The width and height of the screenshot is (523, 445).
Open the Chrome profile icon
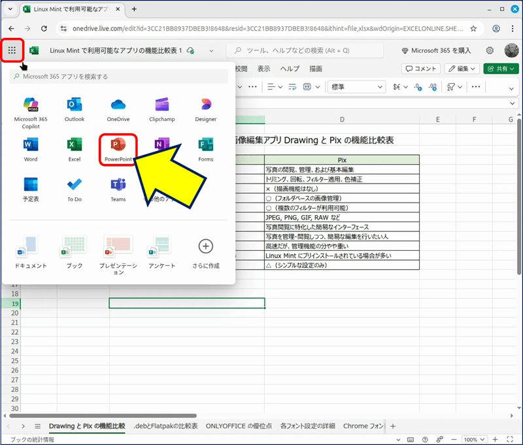click(x=496, y=29)
